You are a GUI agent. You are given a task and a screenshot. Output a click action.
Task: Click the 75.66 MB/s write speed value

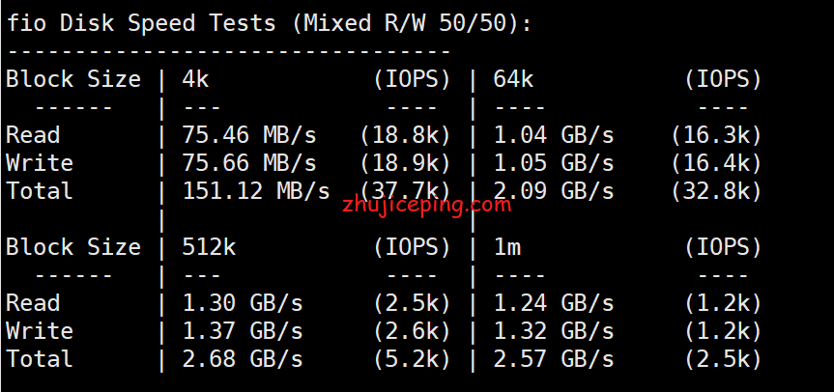point(249,163)
